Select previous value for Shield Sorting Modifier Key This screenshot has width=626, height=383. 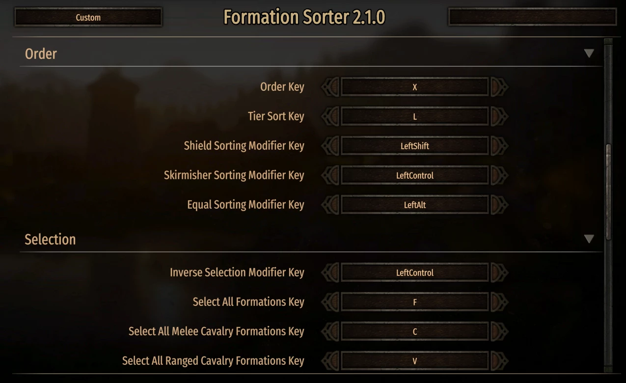(x=330, y=146)
